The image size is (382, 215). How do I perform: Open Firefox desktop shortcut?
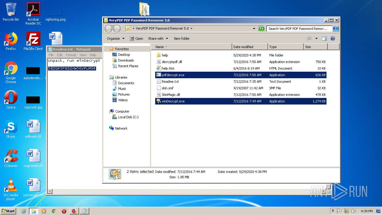pyautogui.click(x=11, y=41)
